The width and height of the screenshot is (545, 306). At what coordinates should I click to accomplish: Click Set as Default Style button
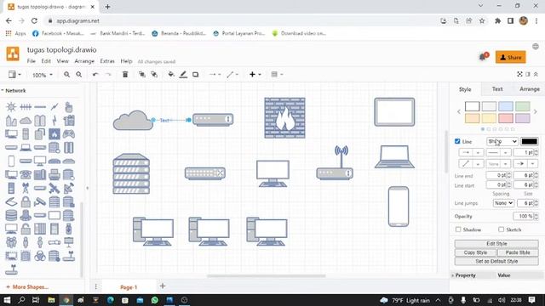[496, 261]
